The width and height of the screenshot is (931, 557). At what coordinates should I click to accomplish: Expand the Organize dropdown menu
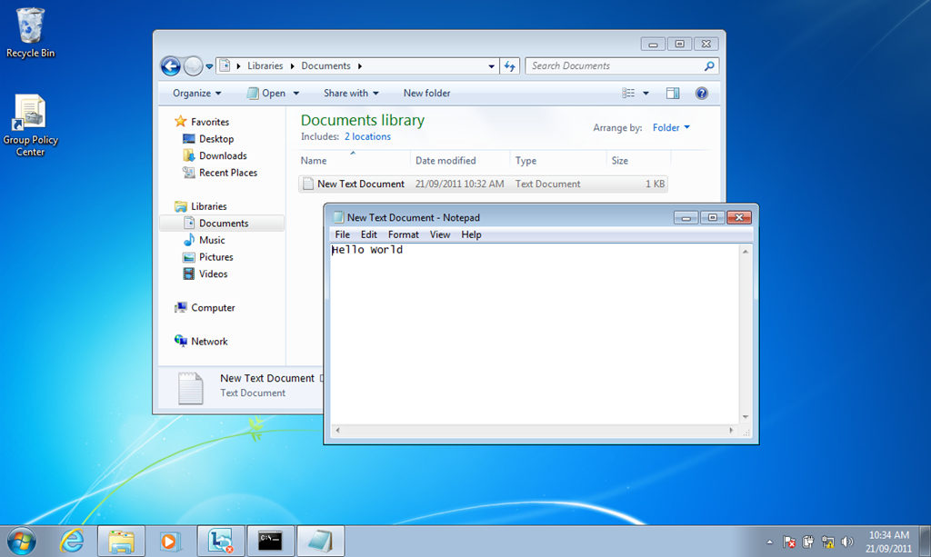click(197, 93)
